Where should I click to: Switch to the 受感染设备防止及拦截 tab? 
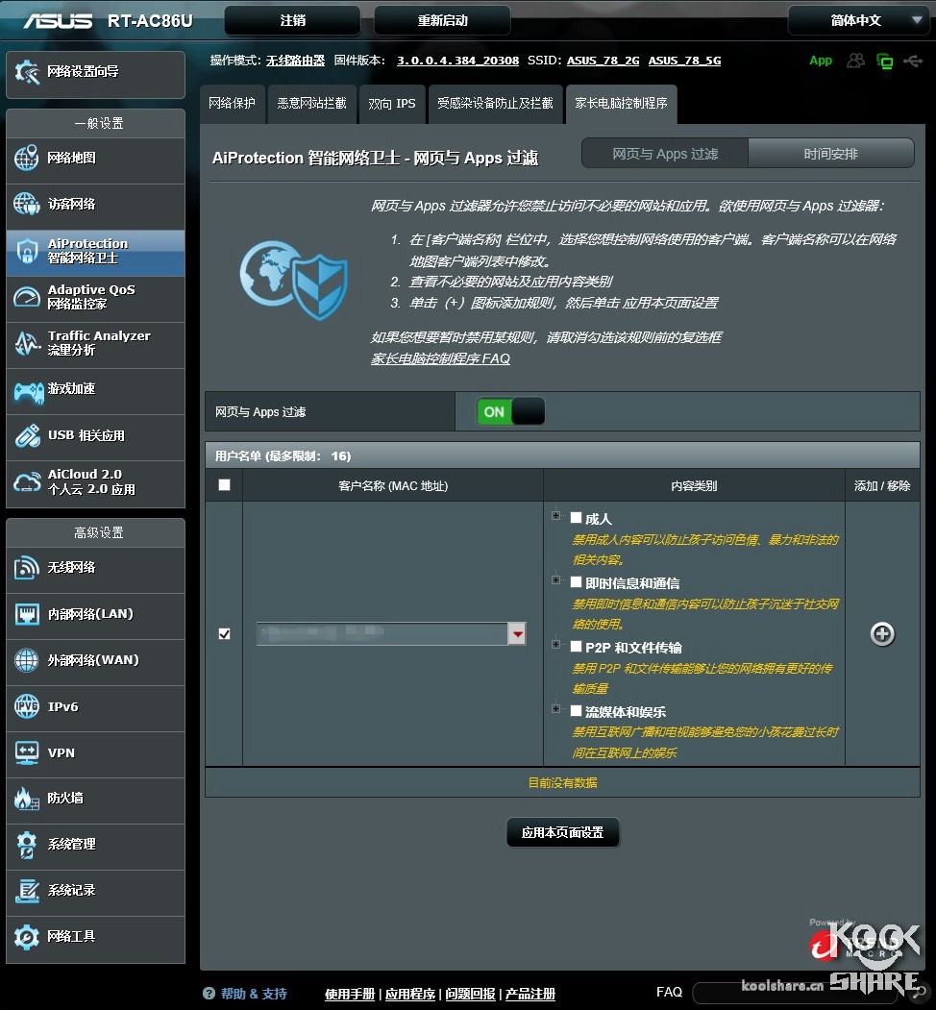495,104
